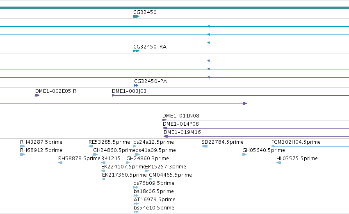This screenshot has width=349, height=214.
Task: Click the SD22784.5prime label
Action: 223,142
